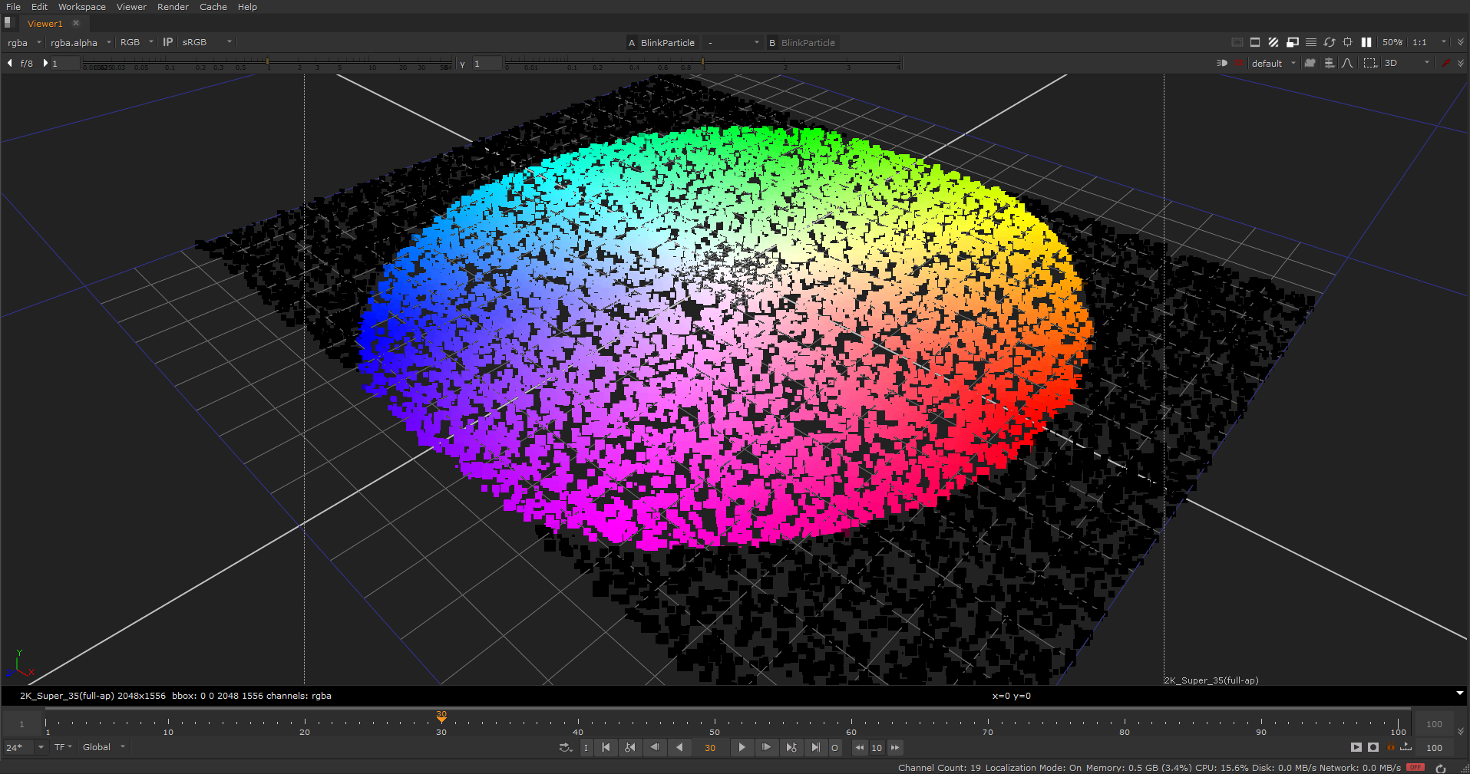Toggle the IP input process button
Viewport: 1470px width, 774px height.
click(x=167, y=42)
